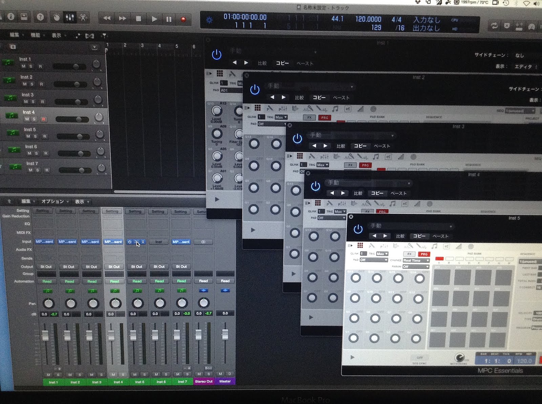Open the 表示 menu in the arrange toolbar

click(x=56, y=35)
